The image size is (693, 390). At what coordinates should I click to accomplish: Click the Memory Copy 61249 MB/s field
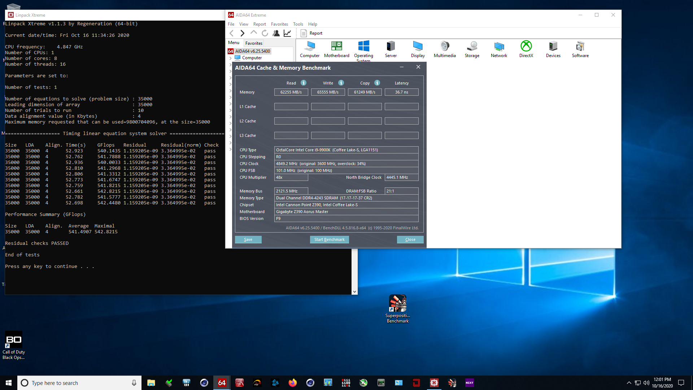[365, 92]
